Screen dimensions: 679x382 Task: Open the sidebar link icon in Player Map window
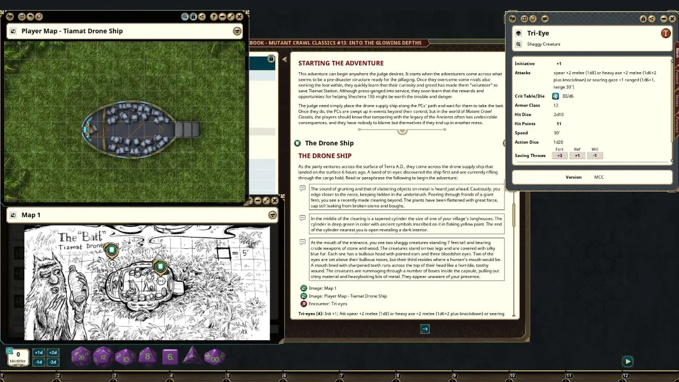pyautogui.click(x=10, y=17)
